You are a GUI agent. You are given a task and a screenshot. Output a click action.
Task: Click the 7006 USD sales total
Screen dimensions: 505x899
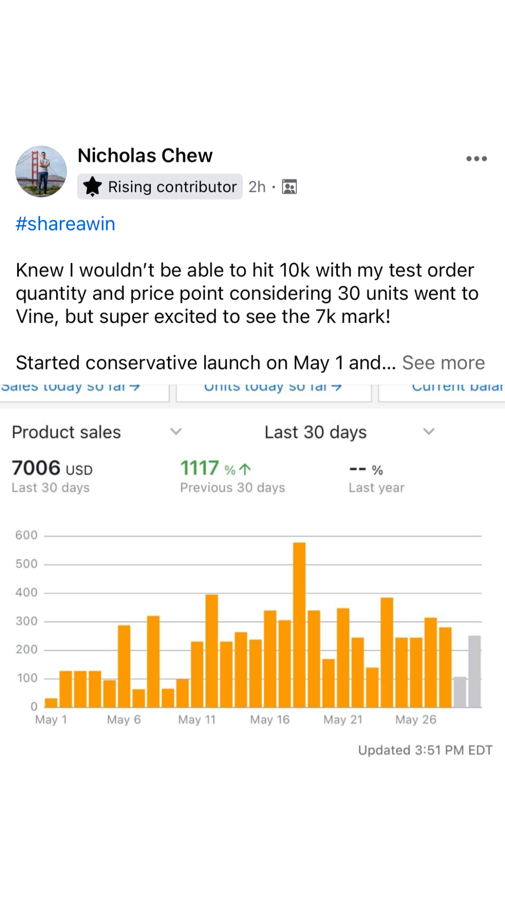(x=52, y=468)
